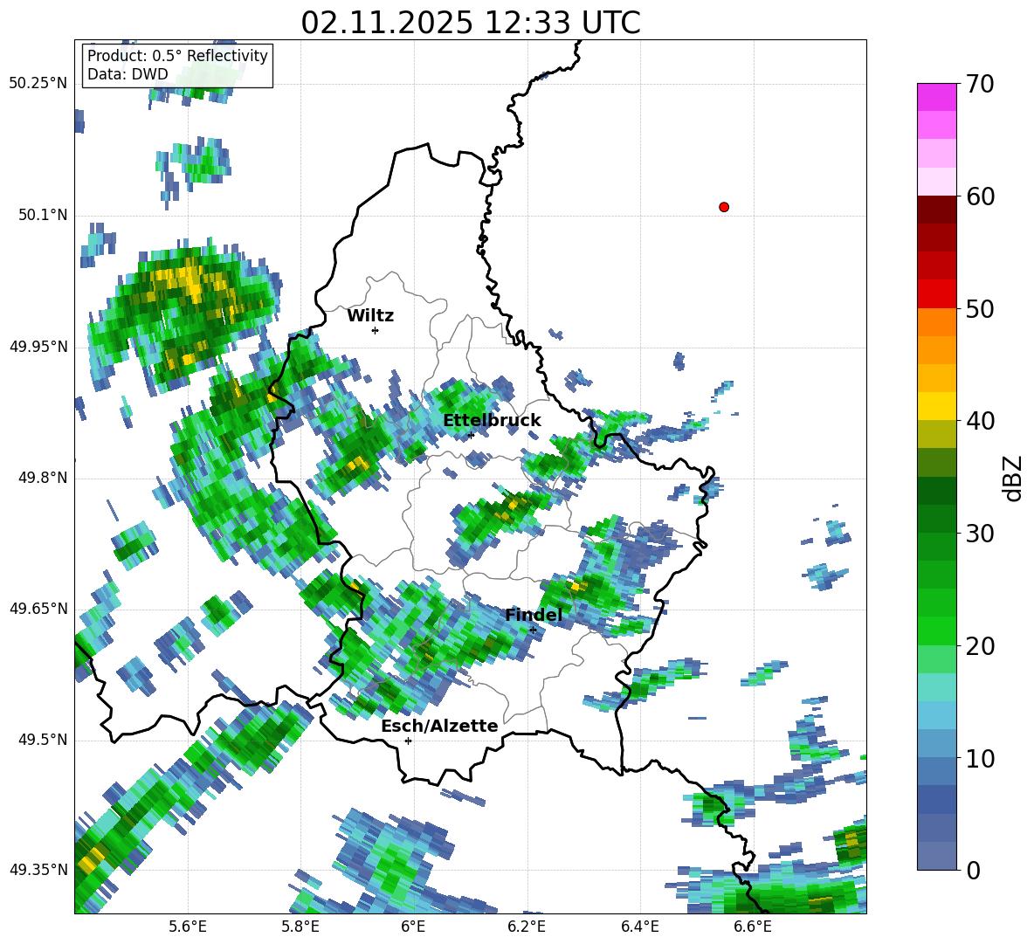Click the 5.6°E longitude label
Screen dimensions: 1034x944
click(x=188, y=927)
